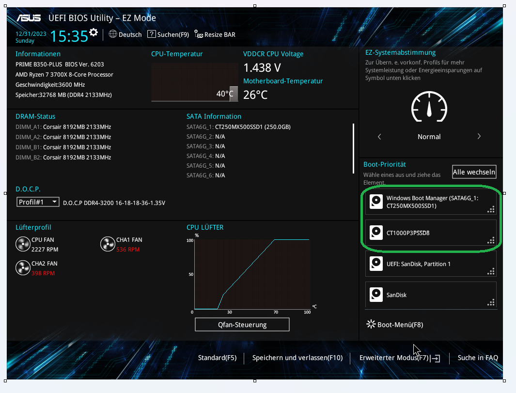Click the SATA information scrollbar
516x393 pixels.
coord(353,148)
